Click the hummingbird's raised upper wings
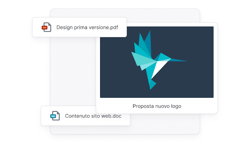The height and width of the screenshot is (145, 250). [x=142, y=43]
